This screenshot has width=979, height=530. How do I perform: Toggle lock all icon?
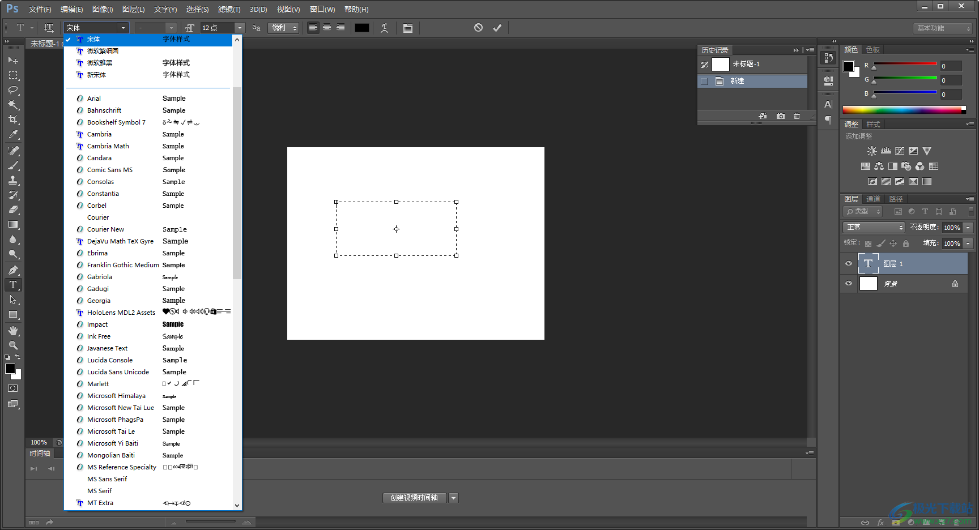pyautogui.click(x=906, y=243)
